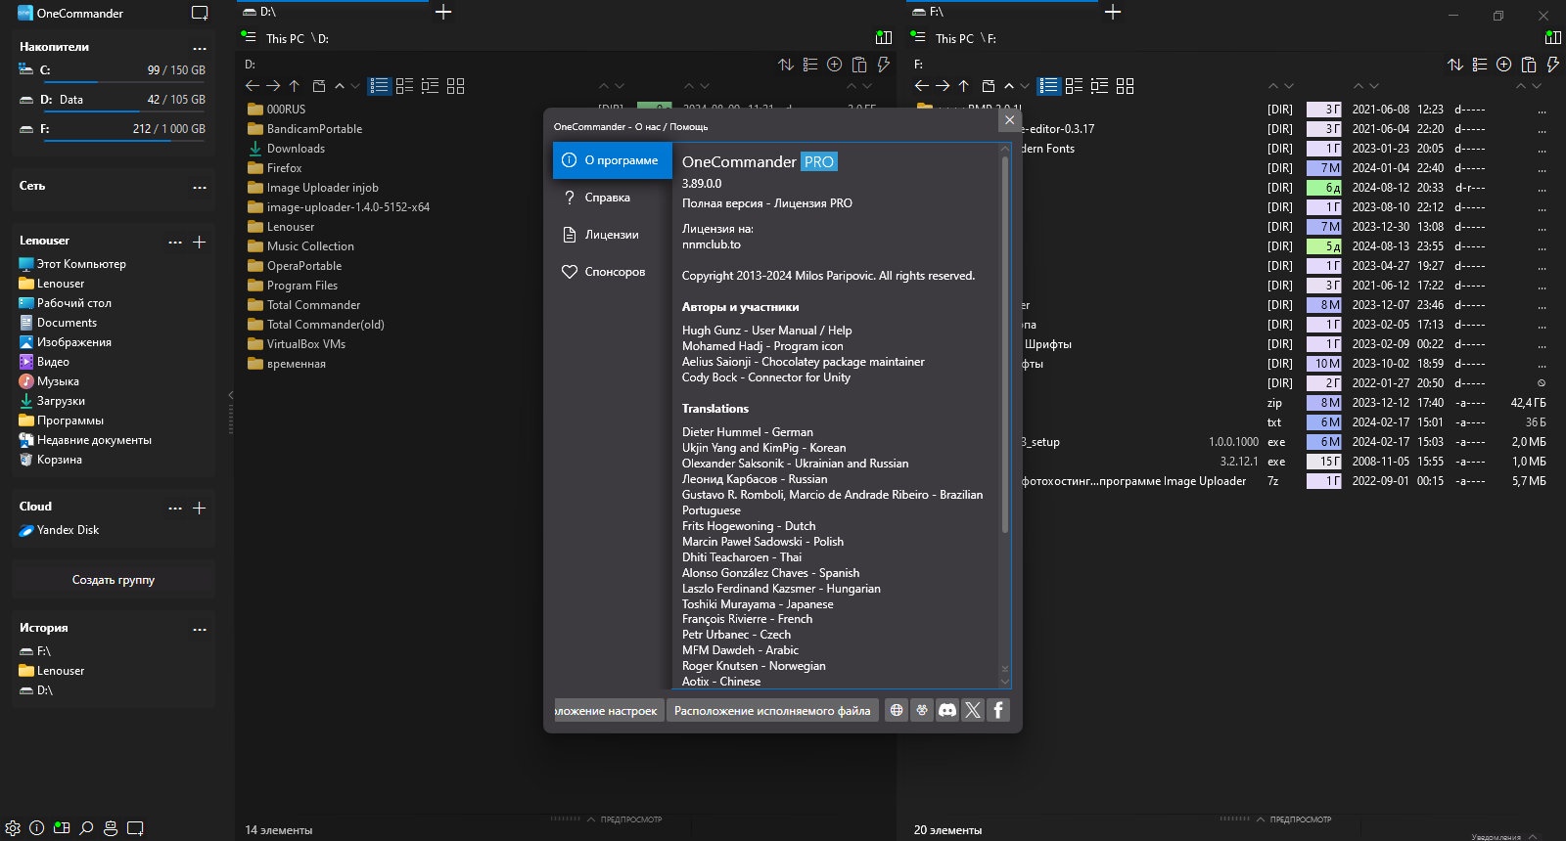Select thumbnail grid view in F: pane
This screenshot has width=1566, height=841.
[x=1126, y=86]
